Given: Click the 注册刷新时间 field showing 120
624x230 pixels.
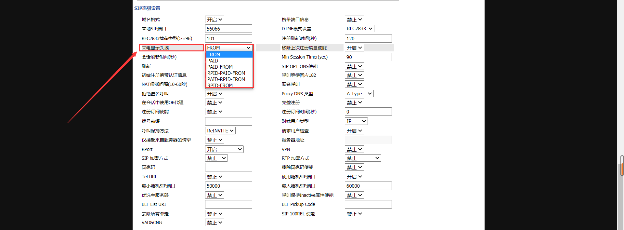Looking at the screenshot, I should 368,38.
